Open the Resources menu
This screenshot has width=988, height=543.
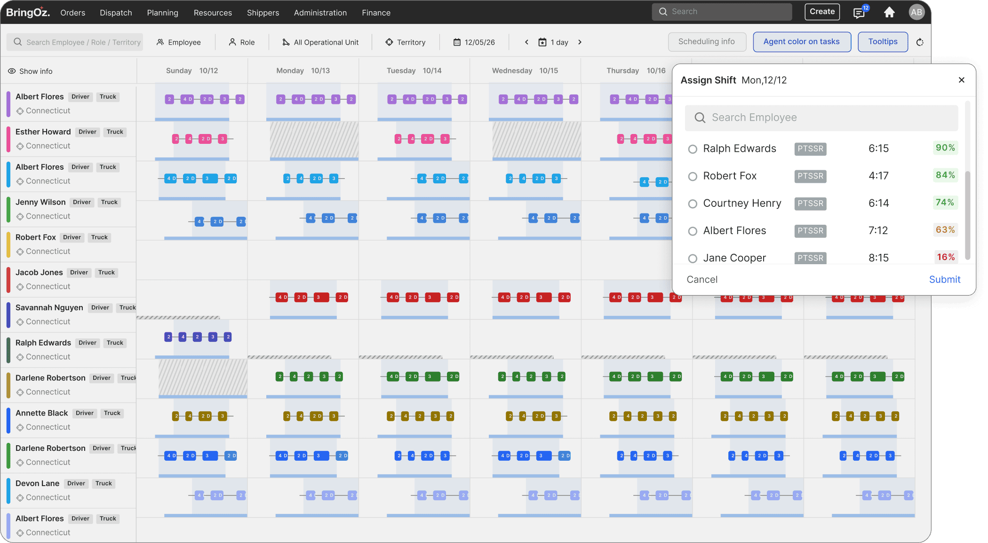pyautogui.click(x=213, y=13)
